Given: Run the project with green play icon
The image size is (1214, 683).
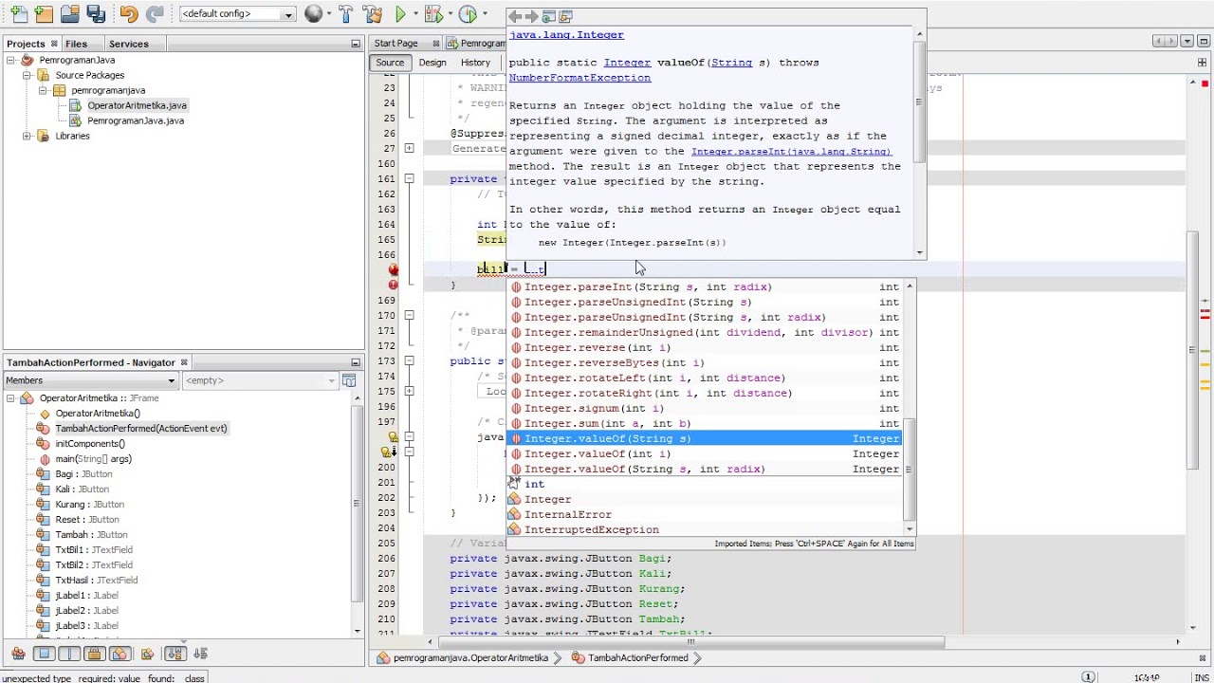Looking at the screenshot, I should click(x=400, y=14).
